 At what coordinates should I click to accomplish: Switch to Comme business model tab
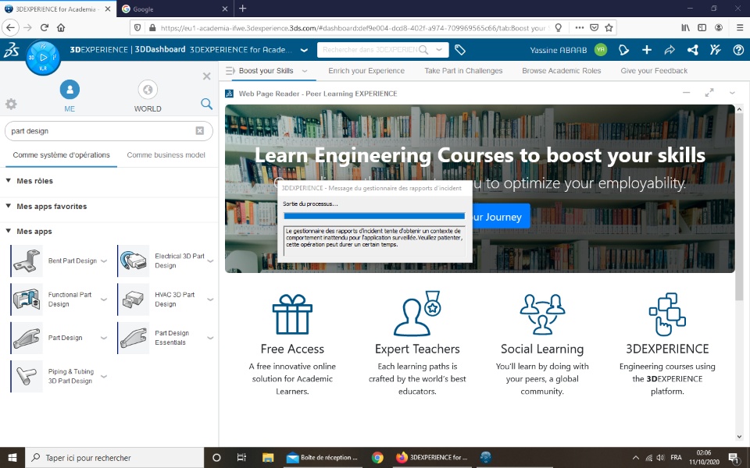point(166,154)
